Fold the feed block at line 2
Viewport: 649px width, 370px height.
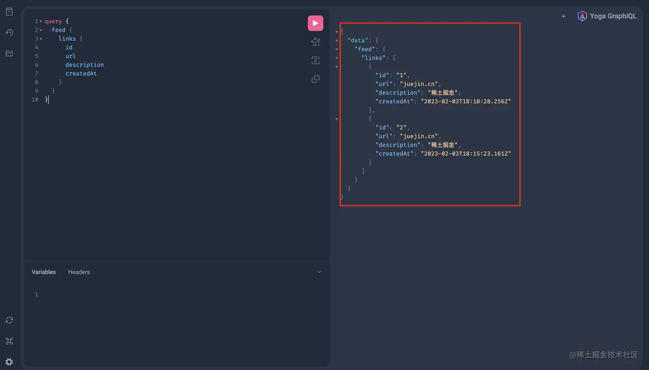click(x=41, y=30)
